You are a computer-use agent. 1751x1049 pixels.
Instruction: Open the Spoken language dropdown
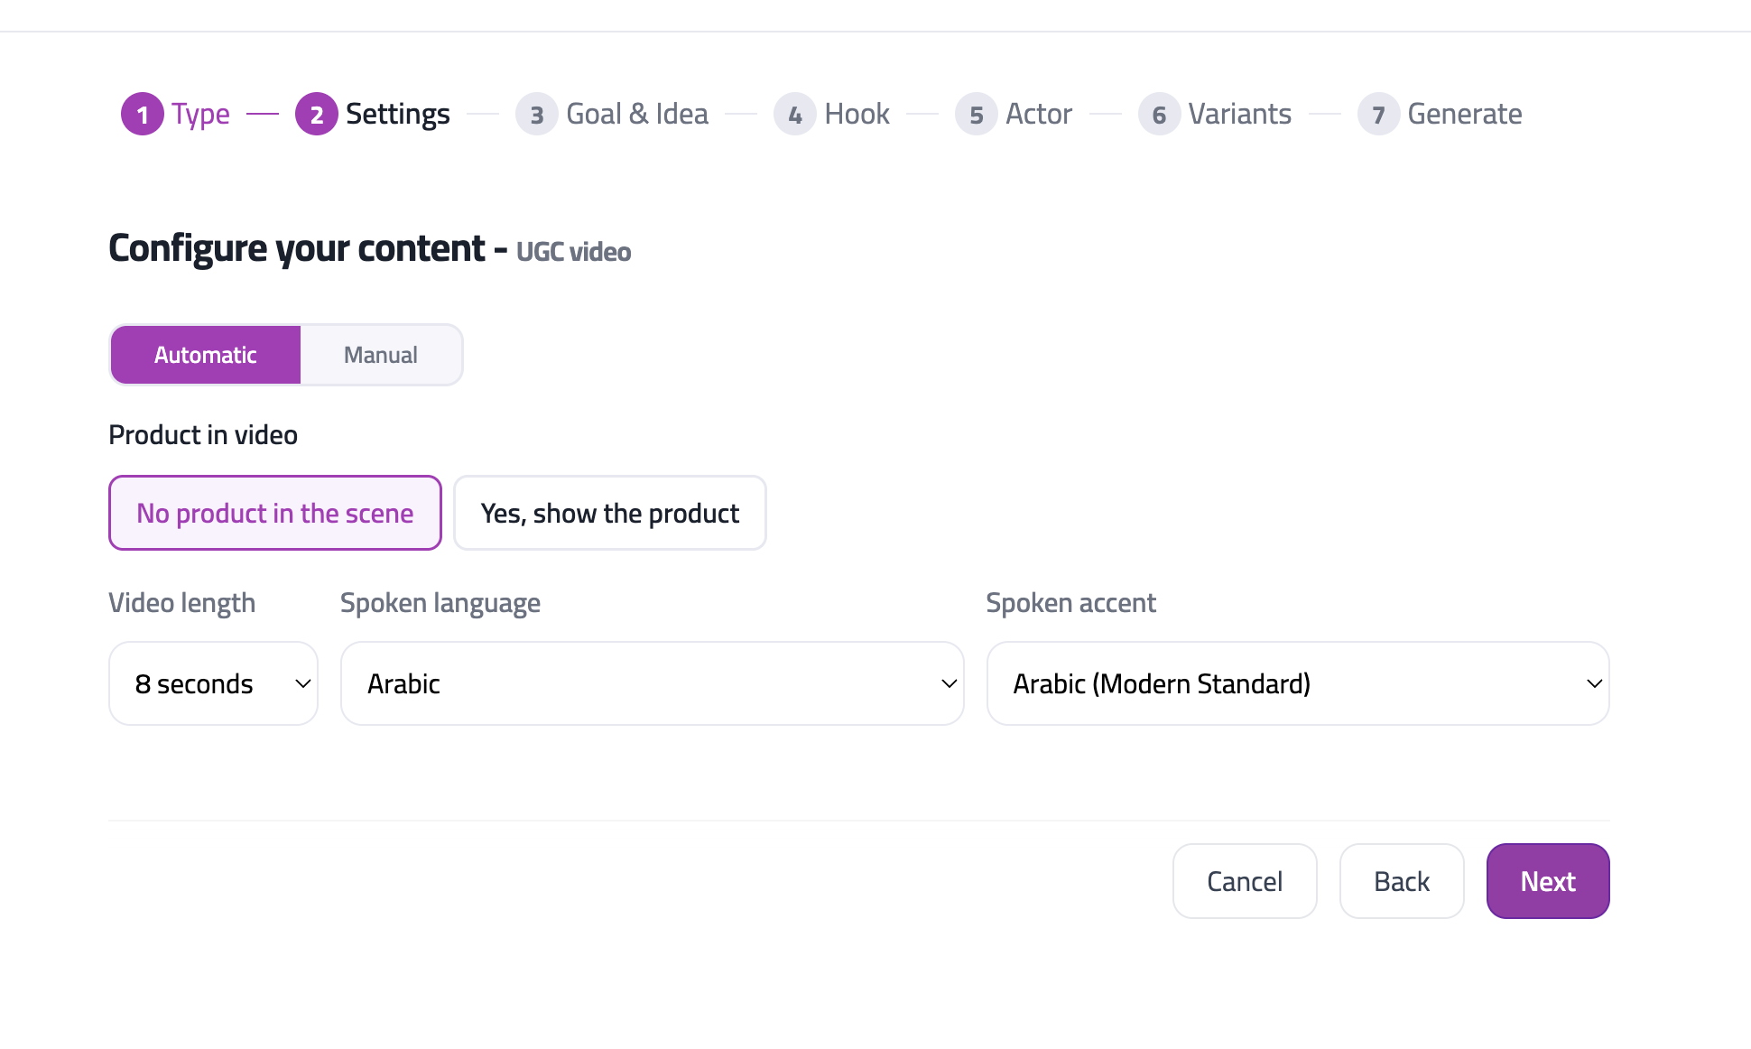point(652,683)
